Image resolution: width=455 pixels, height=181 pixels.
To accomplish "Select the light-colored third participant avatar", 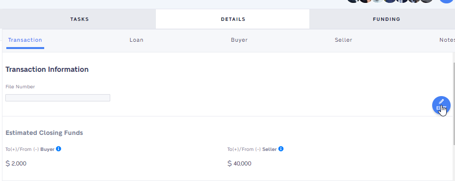I will click(x=378, y=1).
